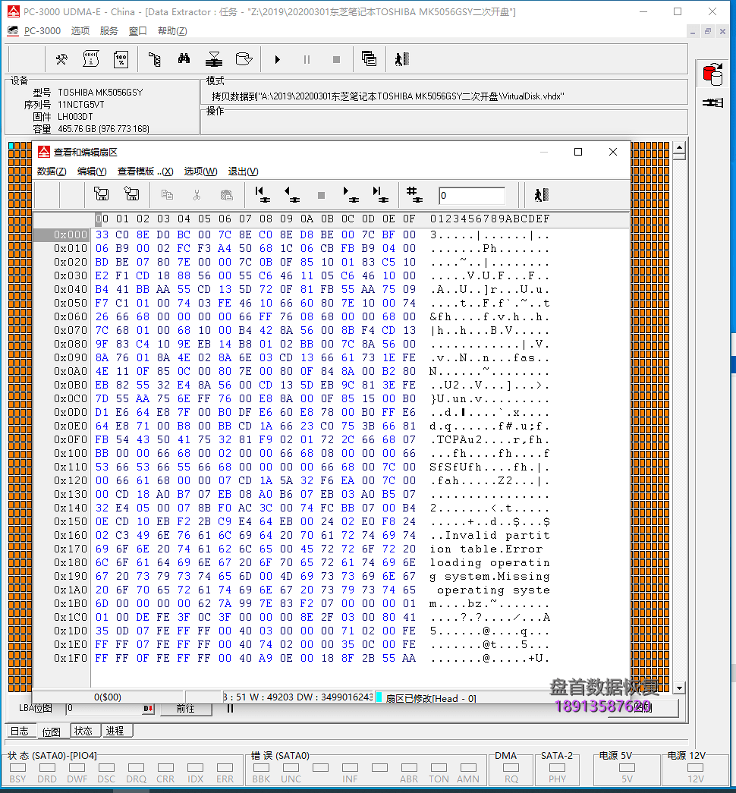Open the 编辑(Y) menu
736x793 pixels.
pyautogui.click(x=92, y=172)
